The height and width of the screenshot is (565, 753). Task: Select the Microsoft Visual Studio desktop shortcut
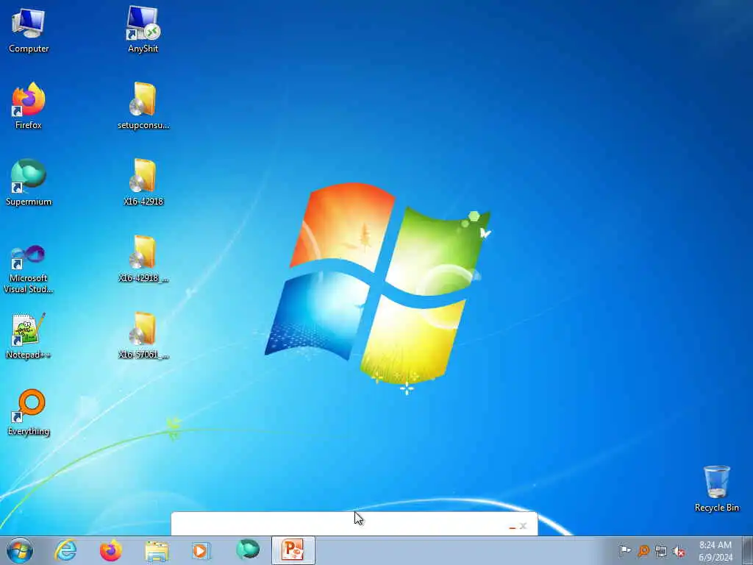coord(29,269)
